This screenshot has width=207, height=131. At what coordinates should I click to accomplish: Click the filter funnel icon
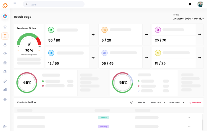click(131, 102)
